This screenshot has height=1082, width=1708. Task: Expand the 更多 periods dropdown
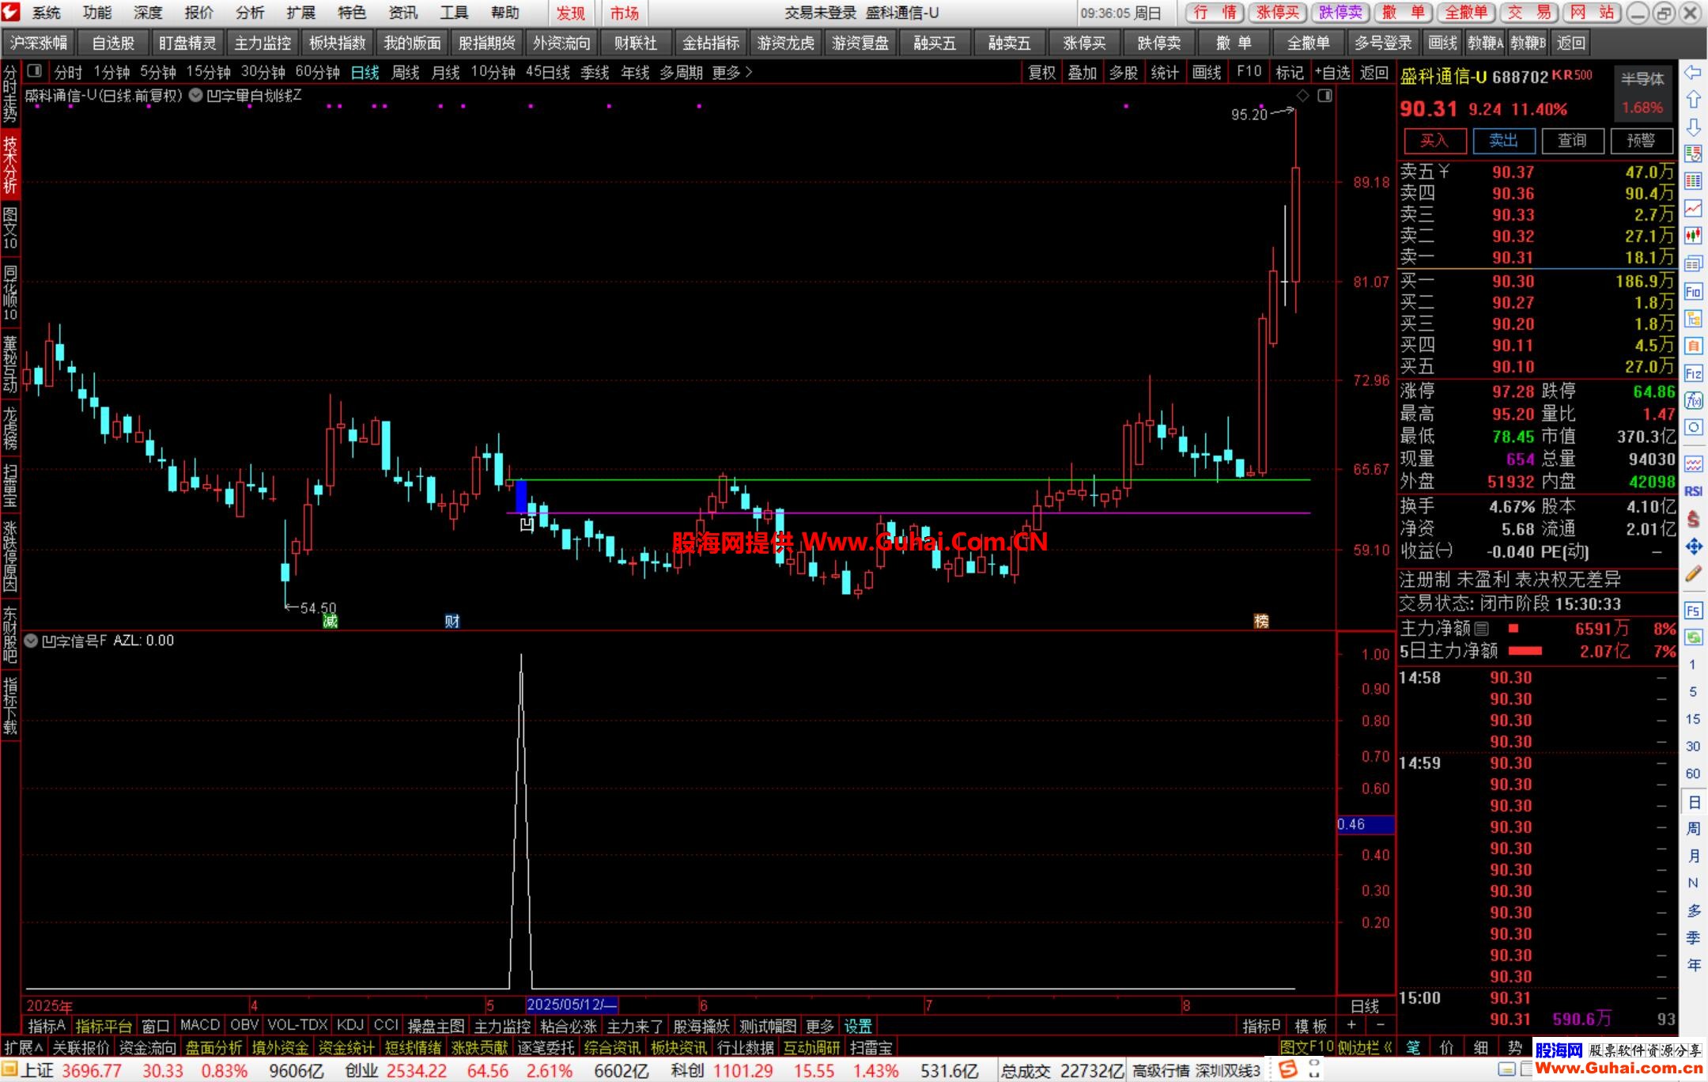tap(731, 73)
